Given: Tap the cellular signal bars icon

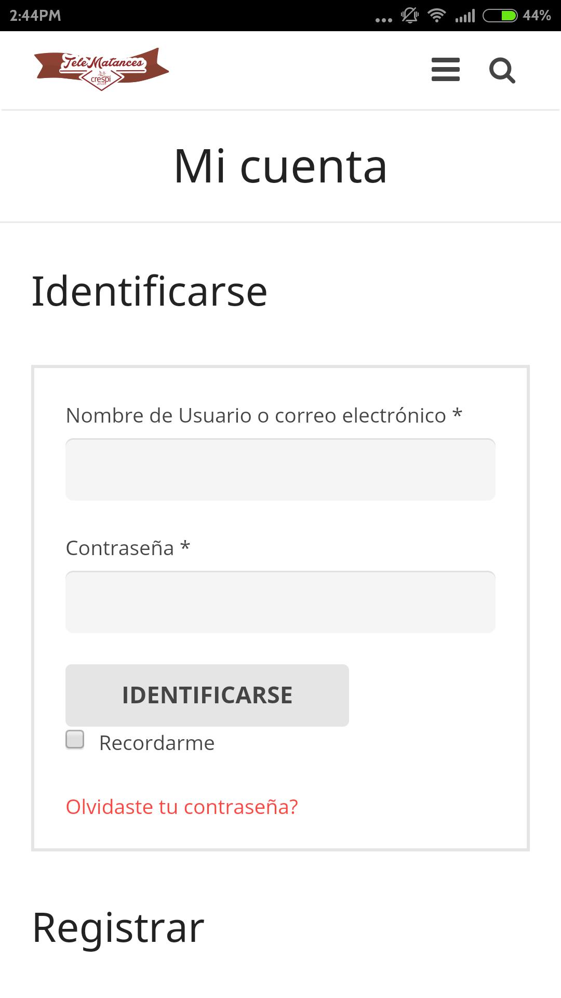Looking at the screenshot, I should click(465, 16).
